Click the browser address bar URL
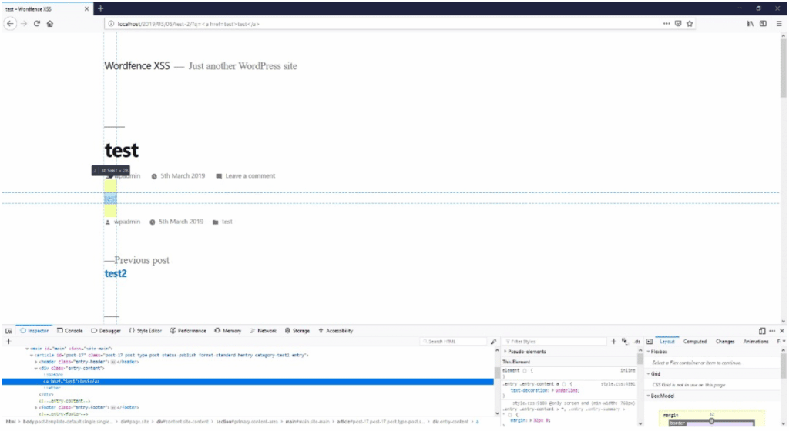789x431 pixels. (x=188, y=24)
